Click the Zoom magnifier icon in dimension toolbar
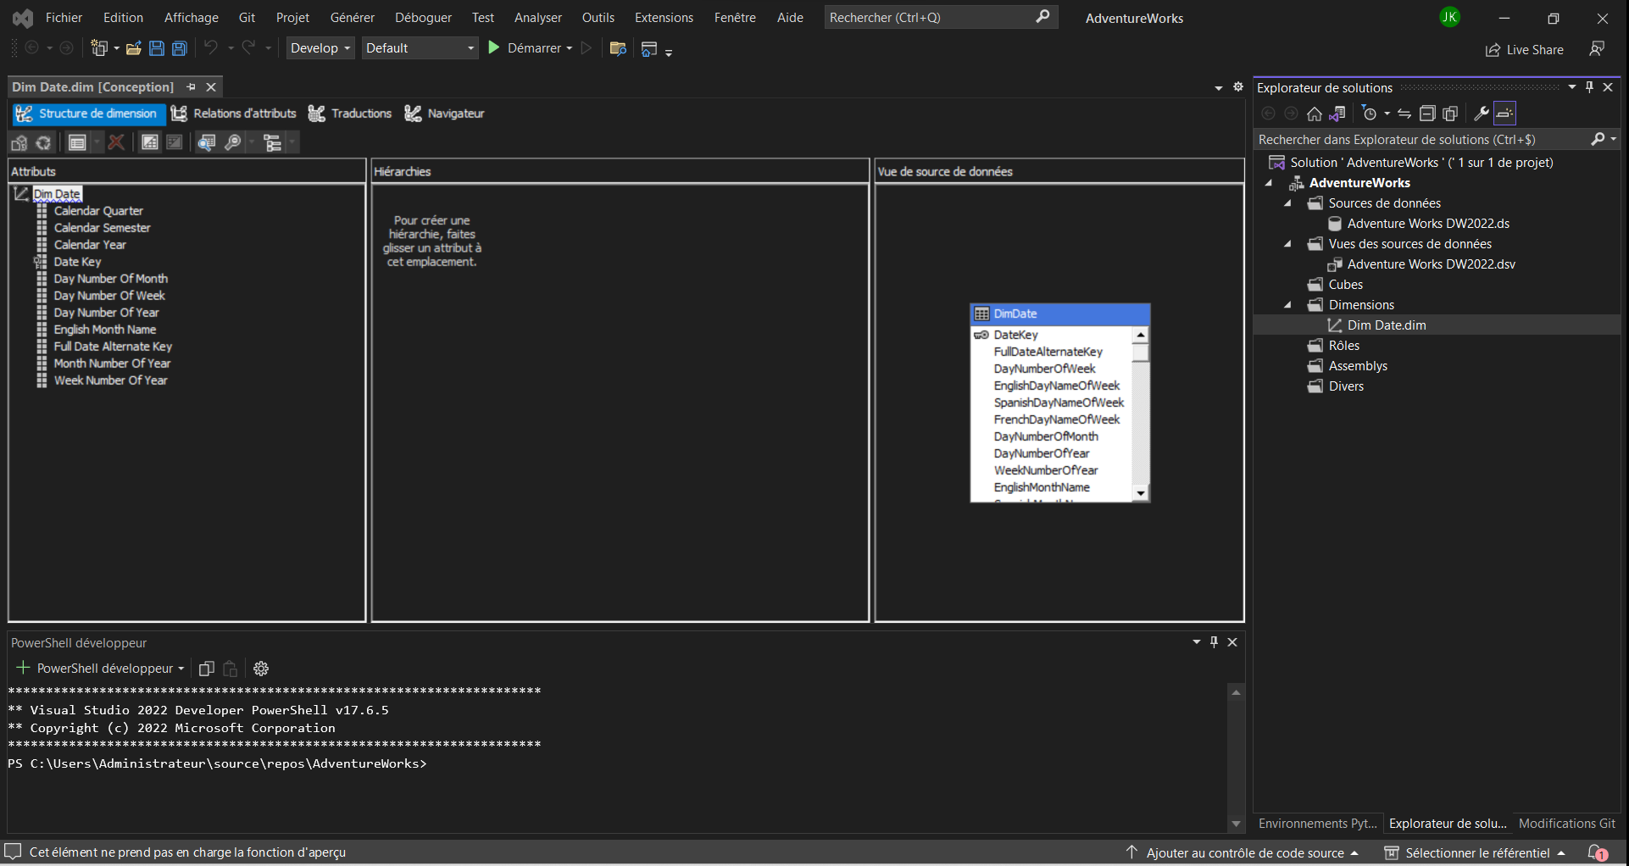The height and width of the screenshot is (866, 1629). point(232,142)
